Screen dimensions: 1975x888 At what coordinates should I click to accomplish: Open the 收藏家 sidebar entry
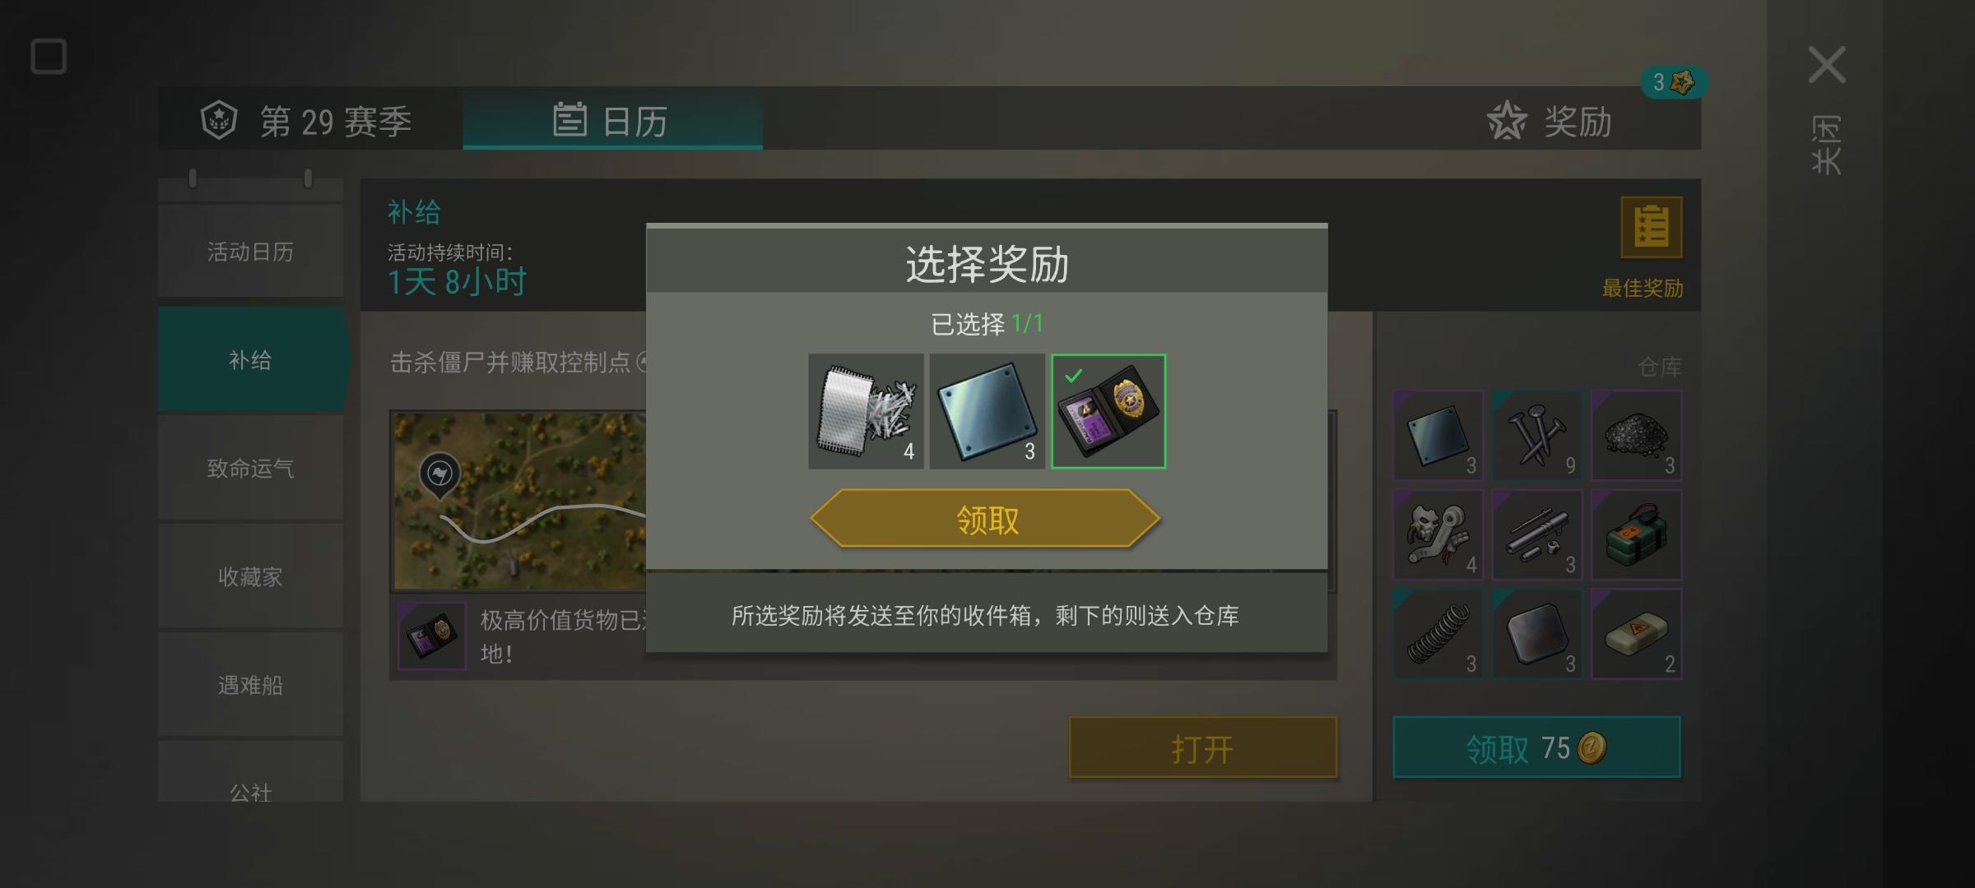coord(250,577)
